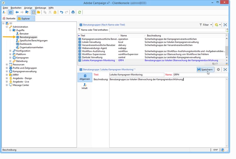Click the Name field containing GRP4
The height and width of the screenshot is (159, 236).
tap(200, 74)
